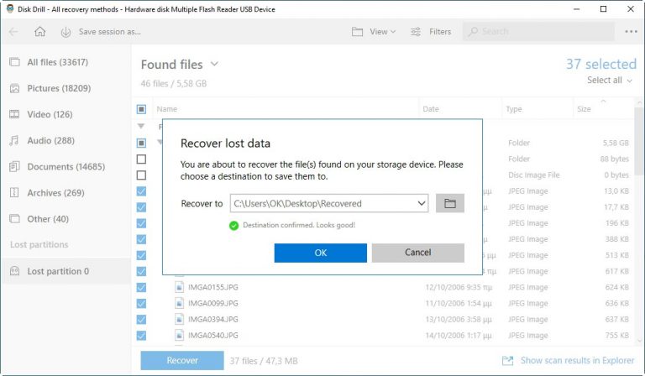Click the Documents category icon
This screenshot has width=645, height=376.
tap(14, 166)
